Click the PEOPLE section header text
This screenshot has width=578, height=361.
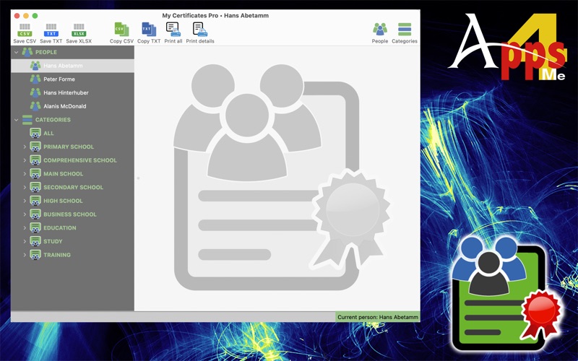[46, 52]
